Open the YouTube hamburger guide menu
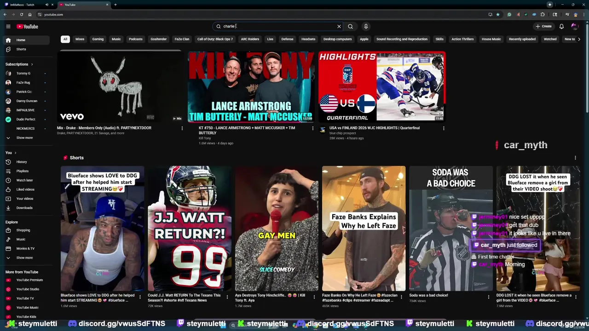Image resolution: width=589 pixels, height=331 pixels. tap(8, 26)
